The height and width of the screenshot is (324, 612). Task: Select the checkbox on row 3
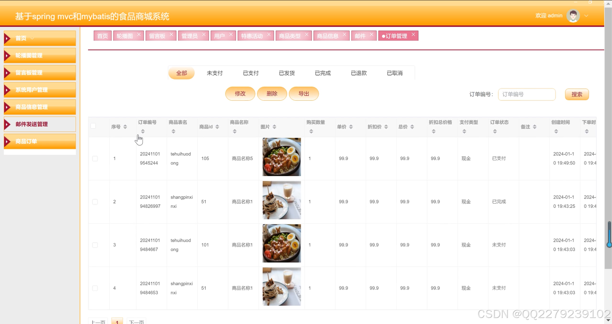click(x=95, y=245)
